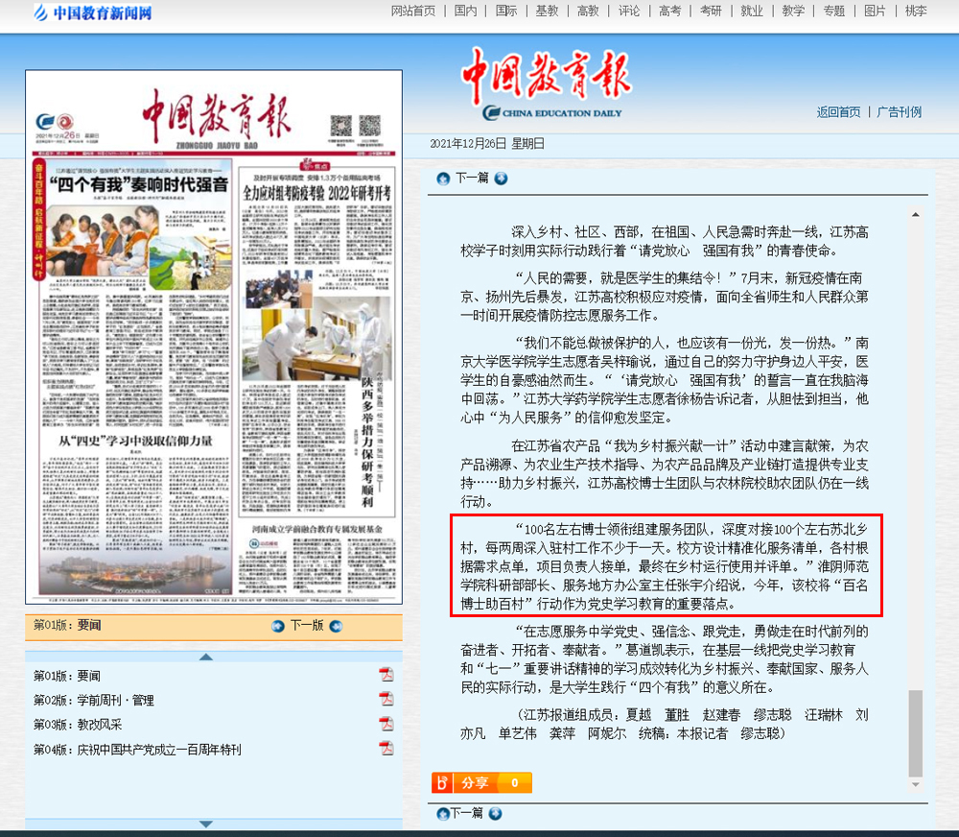Open the PDF for 第01版 要闻

coord(386,675)
